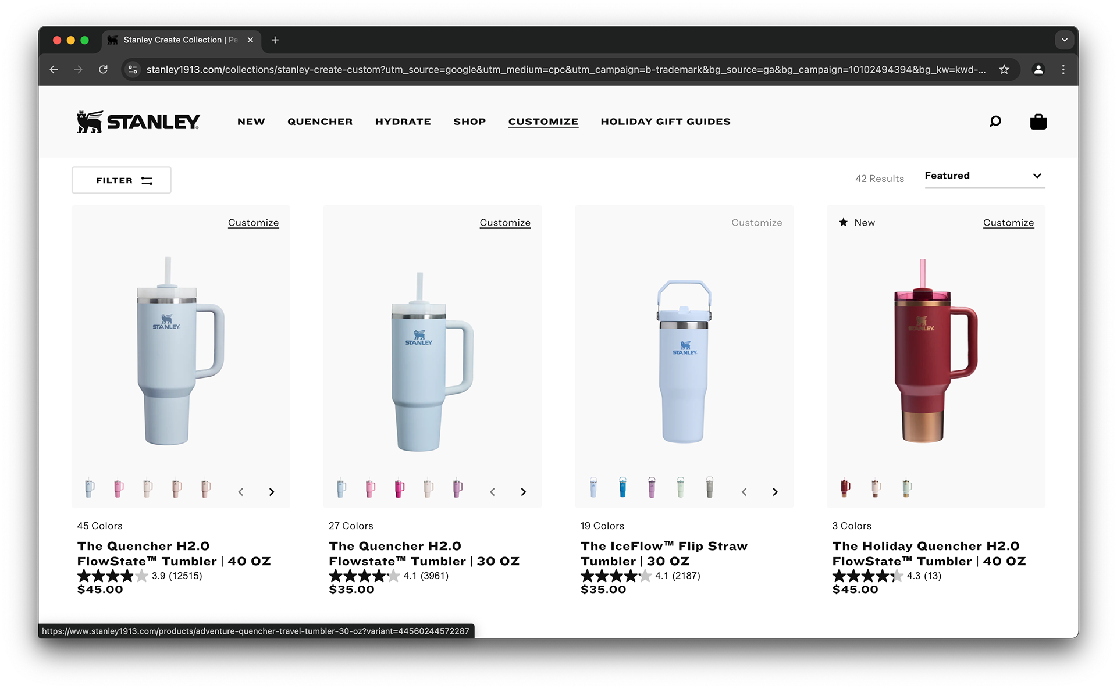Select cream third swatch on 40 OZ Quencher
The height and width of the screenshot is (689, 1117).
click(148, 487)
